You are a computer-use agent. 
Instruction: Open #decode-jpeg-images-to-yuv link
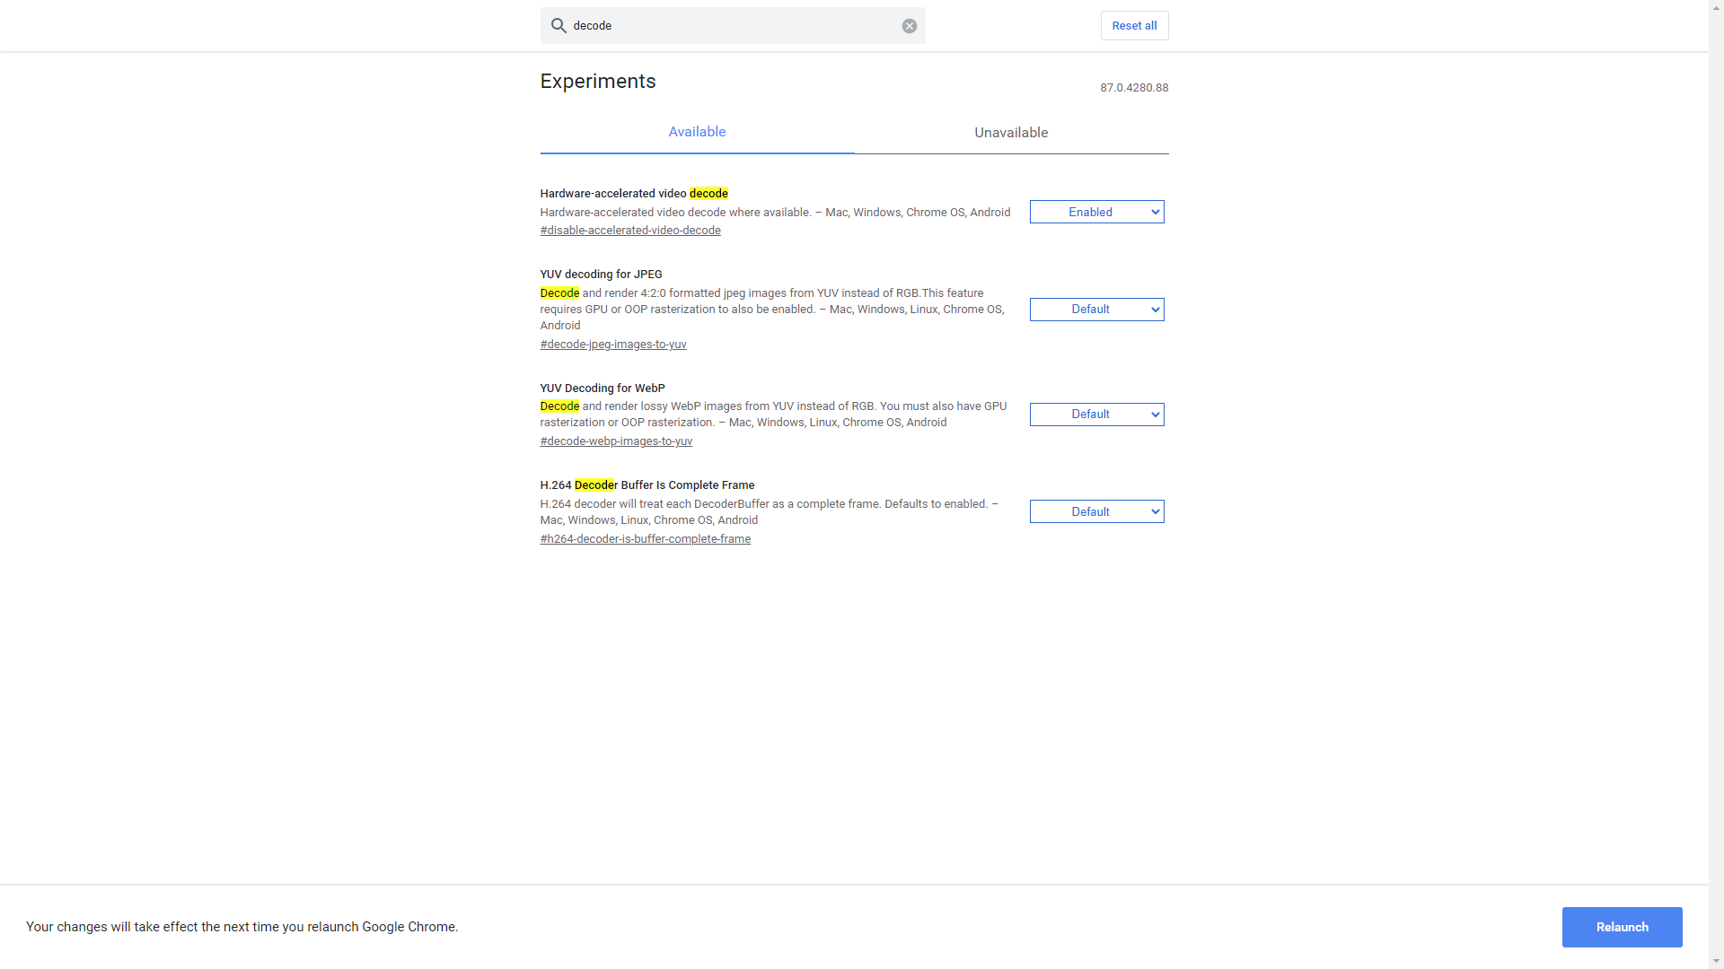point(613,345)
